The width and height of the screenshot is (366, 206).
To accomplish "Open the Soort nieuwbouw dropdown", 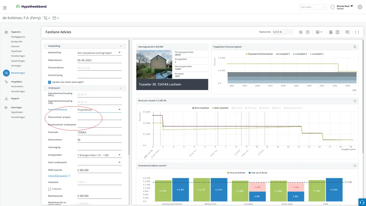I will pos(99,110).
